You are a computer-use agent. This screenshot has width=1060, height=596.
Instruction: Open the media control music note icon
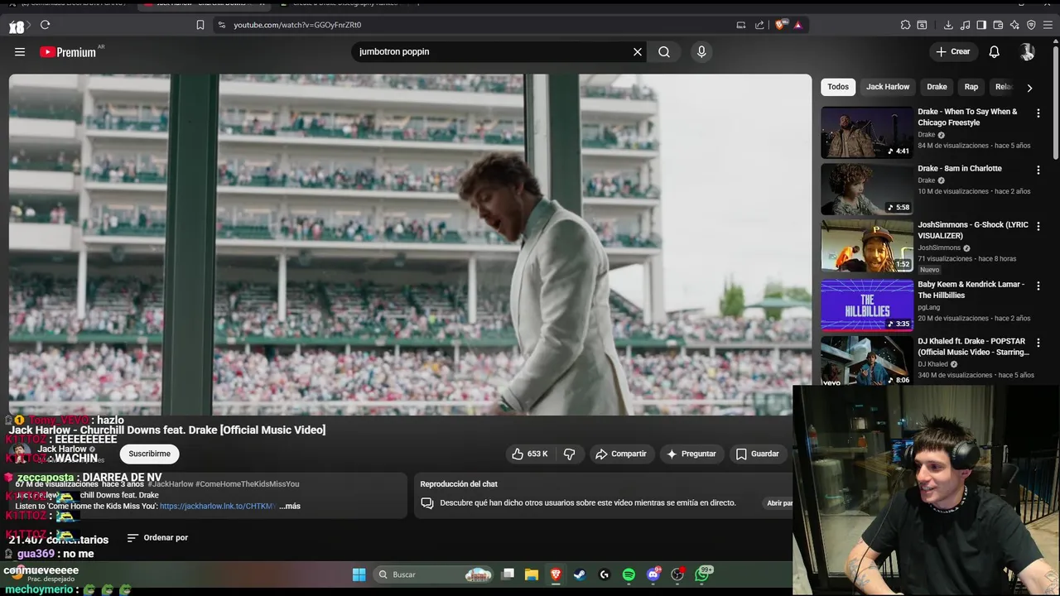click(x=965, y=25)
